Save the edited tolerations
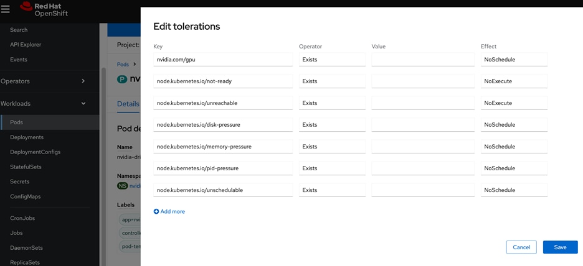The image size is (583, 266). (561, 247)
